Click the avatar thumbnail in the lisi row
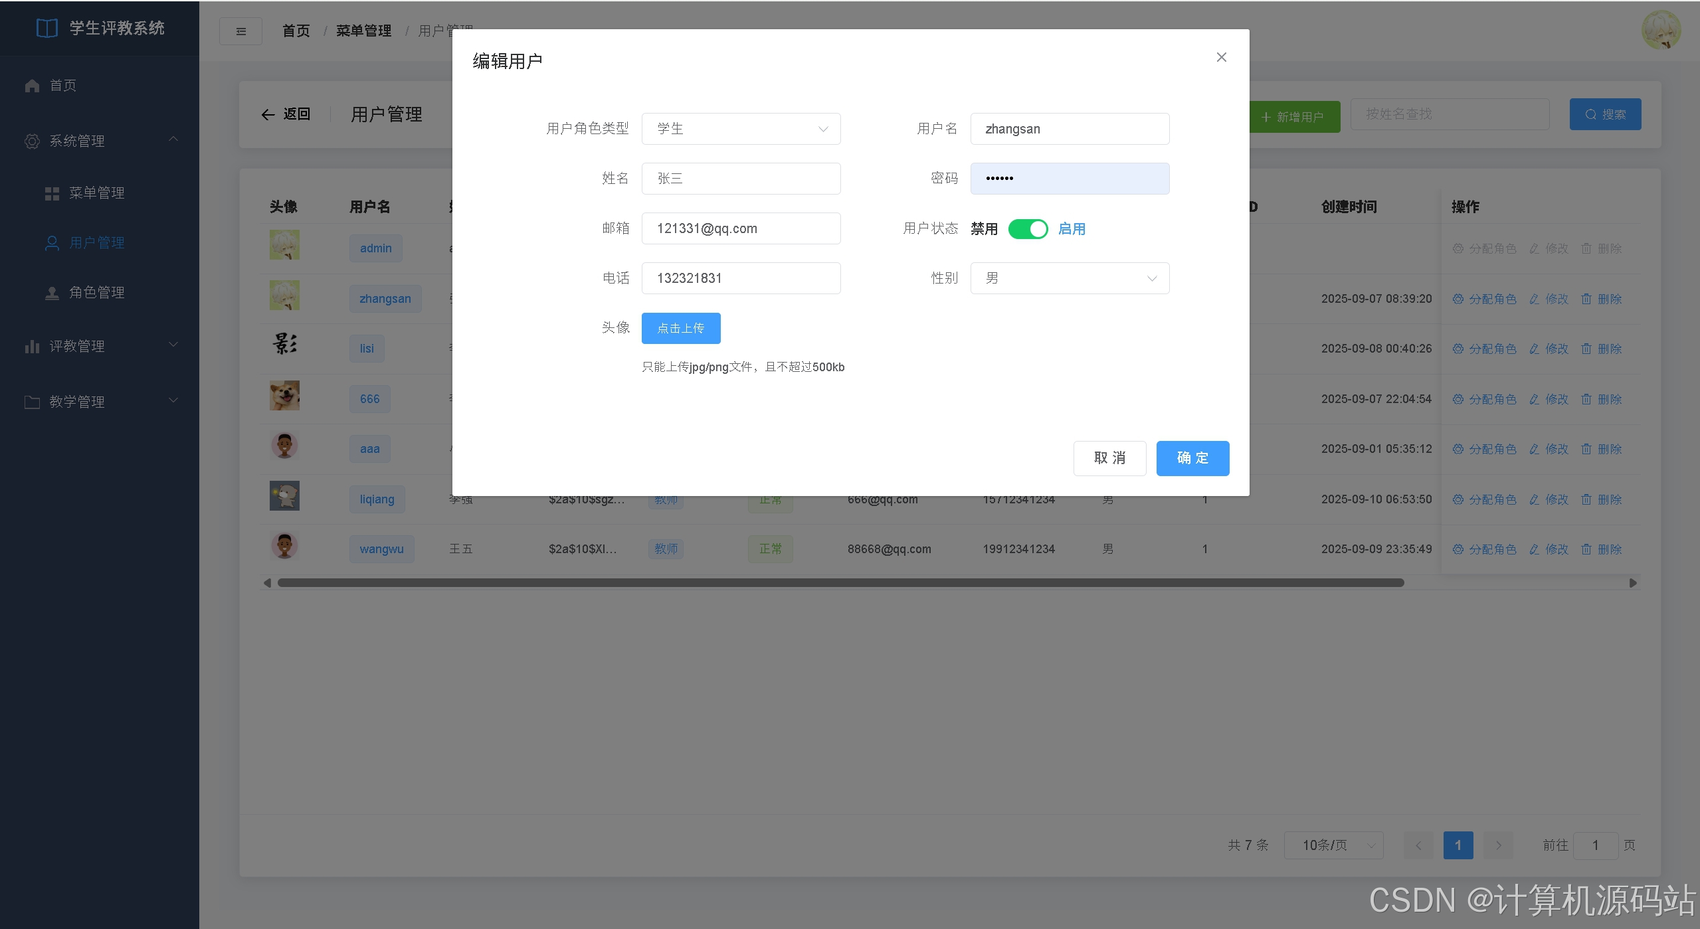 (x=284, y=345)
